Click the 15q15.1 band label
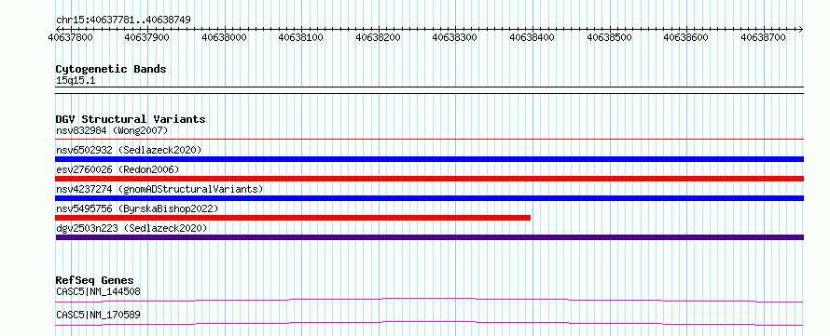 [x=76, y=81]
